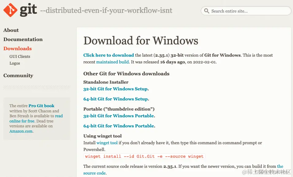Screen dimensions: 293x177
Task: Click the 'git' wordmark text in header
Action: (28, 10)
